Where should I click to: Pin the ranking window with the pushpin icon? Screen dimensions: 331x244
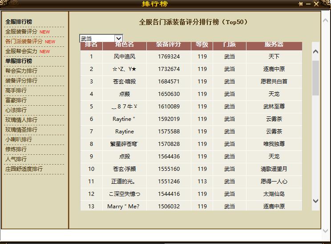pyautogui.click(x=300, y=4)
